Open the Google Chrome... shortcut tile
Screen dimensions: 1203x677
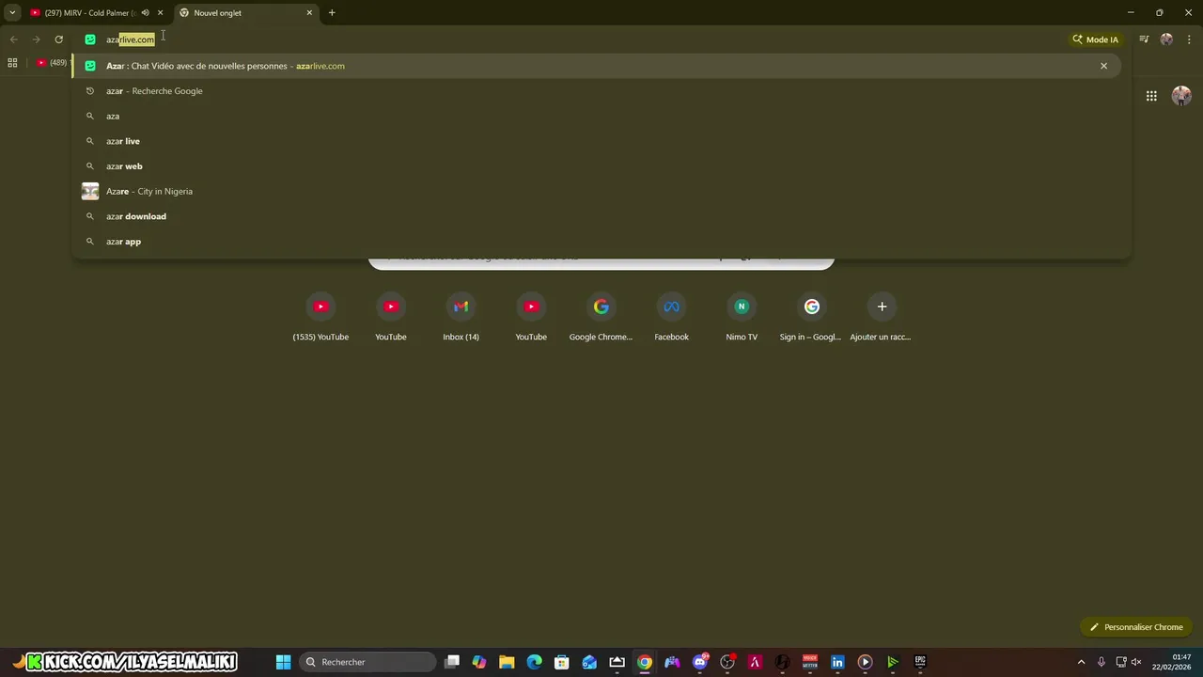601,318
